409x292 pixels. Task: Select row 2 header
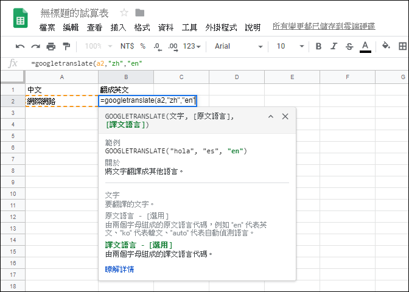tap(13, 101)
